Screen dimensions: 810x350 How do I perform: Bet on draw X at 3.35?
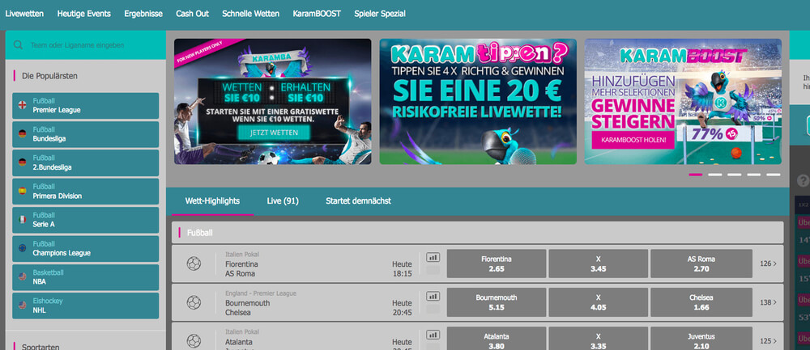tap(599, 339)
